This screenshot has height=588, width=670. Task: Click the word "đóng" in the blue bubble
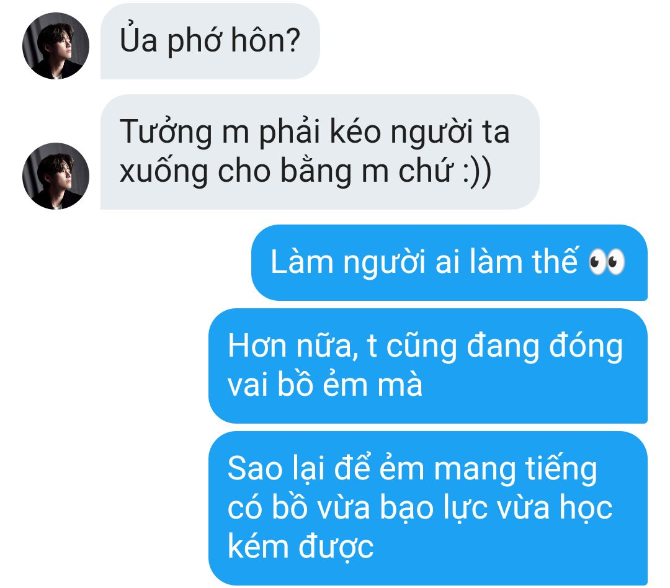pos(586,347)
